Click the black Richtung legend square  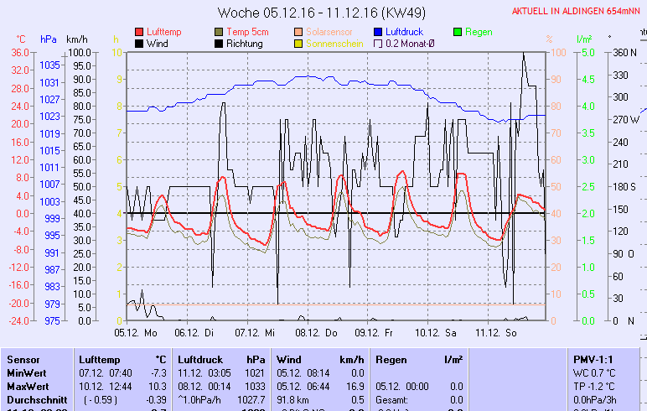point(219,44)
